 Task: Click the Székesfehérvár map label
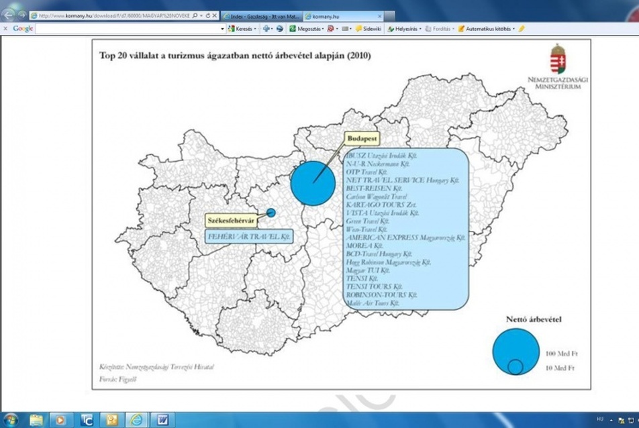coord(231,221)
